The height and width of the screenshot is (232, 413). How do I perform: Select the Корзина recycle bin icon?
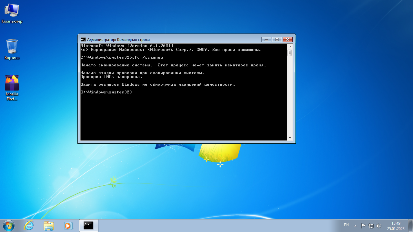[12, 50]
